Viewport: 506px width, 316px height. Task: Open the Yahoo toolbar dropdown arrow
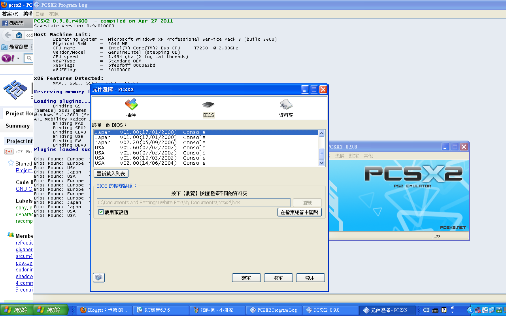tap(18, 58)
